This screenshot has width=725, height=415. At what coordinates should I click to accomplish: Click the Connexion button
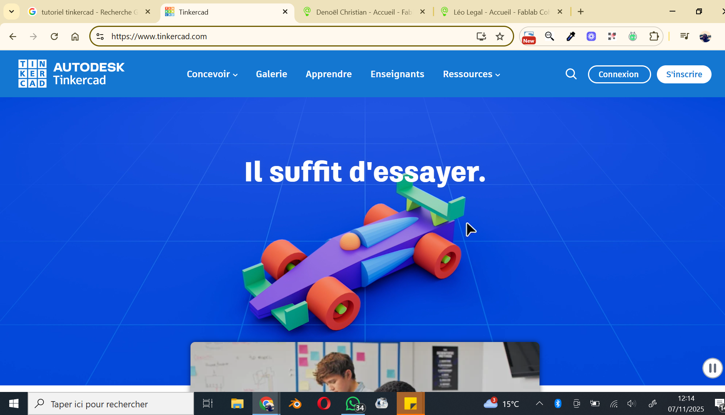[619, 74]
